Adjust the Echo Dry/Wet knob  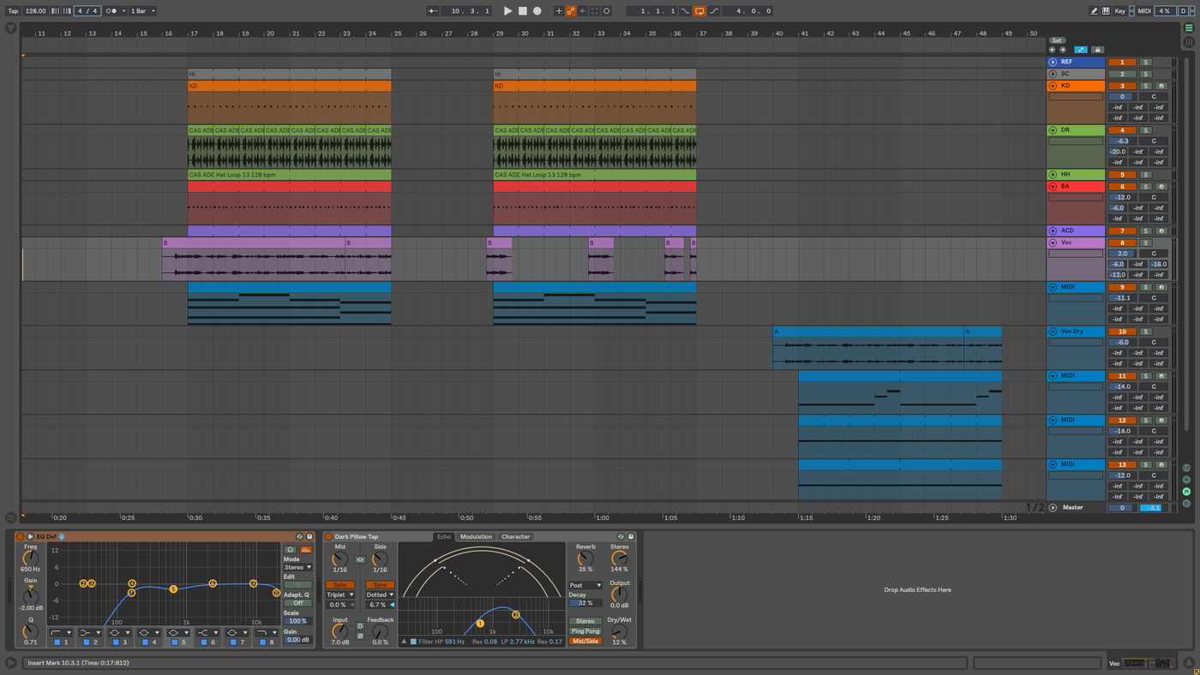click(x=619, y=632)
